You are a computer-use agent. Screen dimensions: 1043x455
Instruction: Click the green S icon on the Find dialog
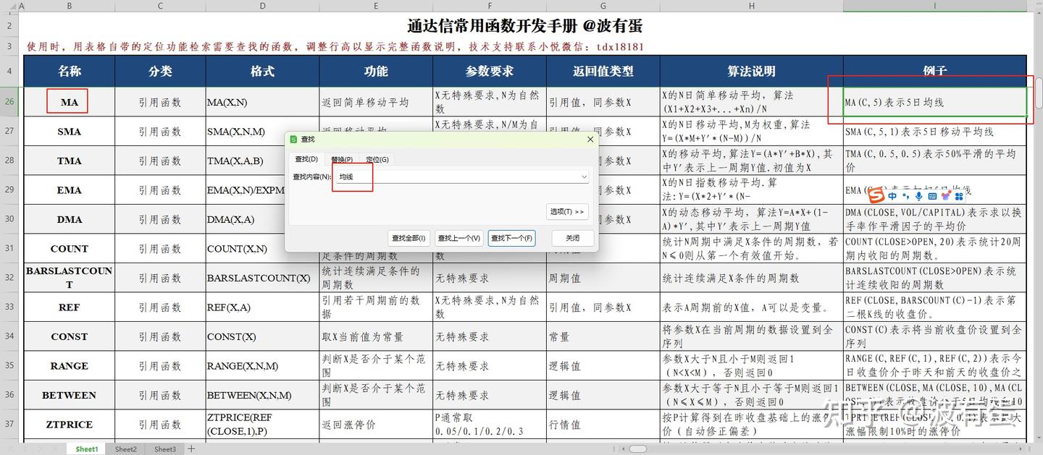[293, 139]
